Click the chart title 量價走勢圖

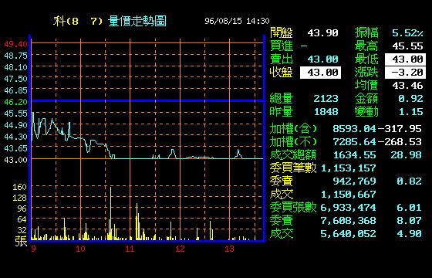pyautogui.click(x=137, y=21)
